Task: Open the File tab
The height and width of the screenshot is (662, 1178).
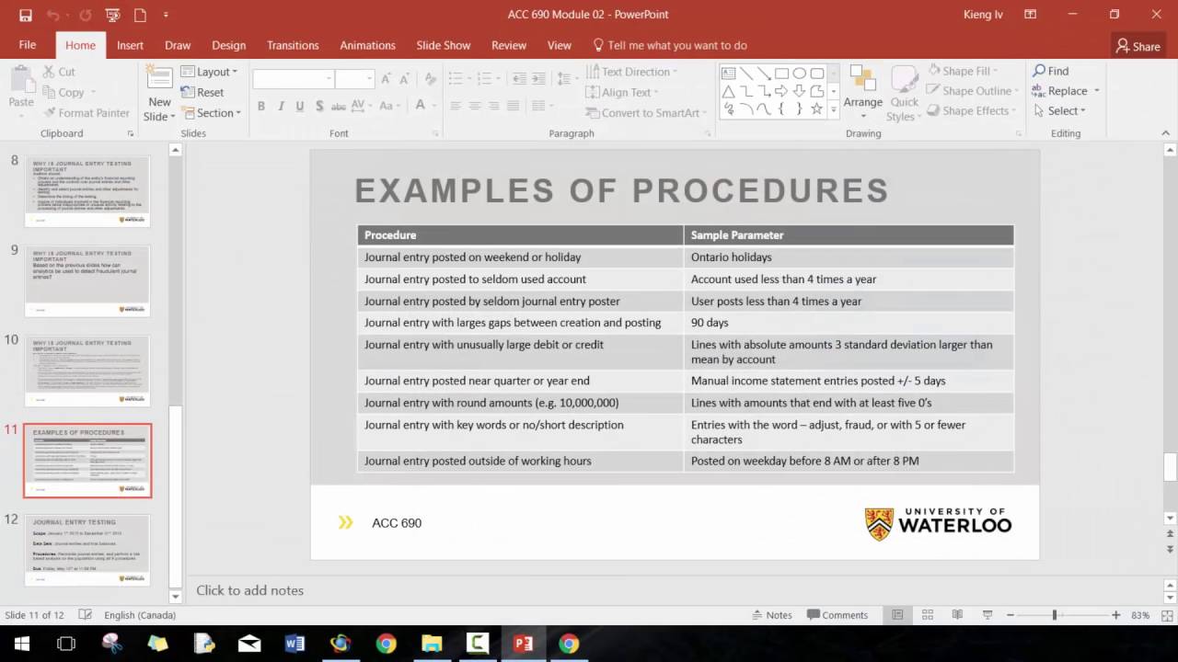Action: pyautogui.click(x=28, y=45)
